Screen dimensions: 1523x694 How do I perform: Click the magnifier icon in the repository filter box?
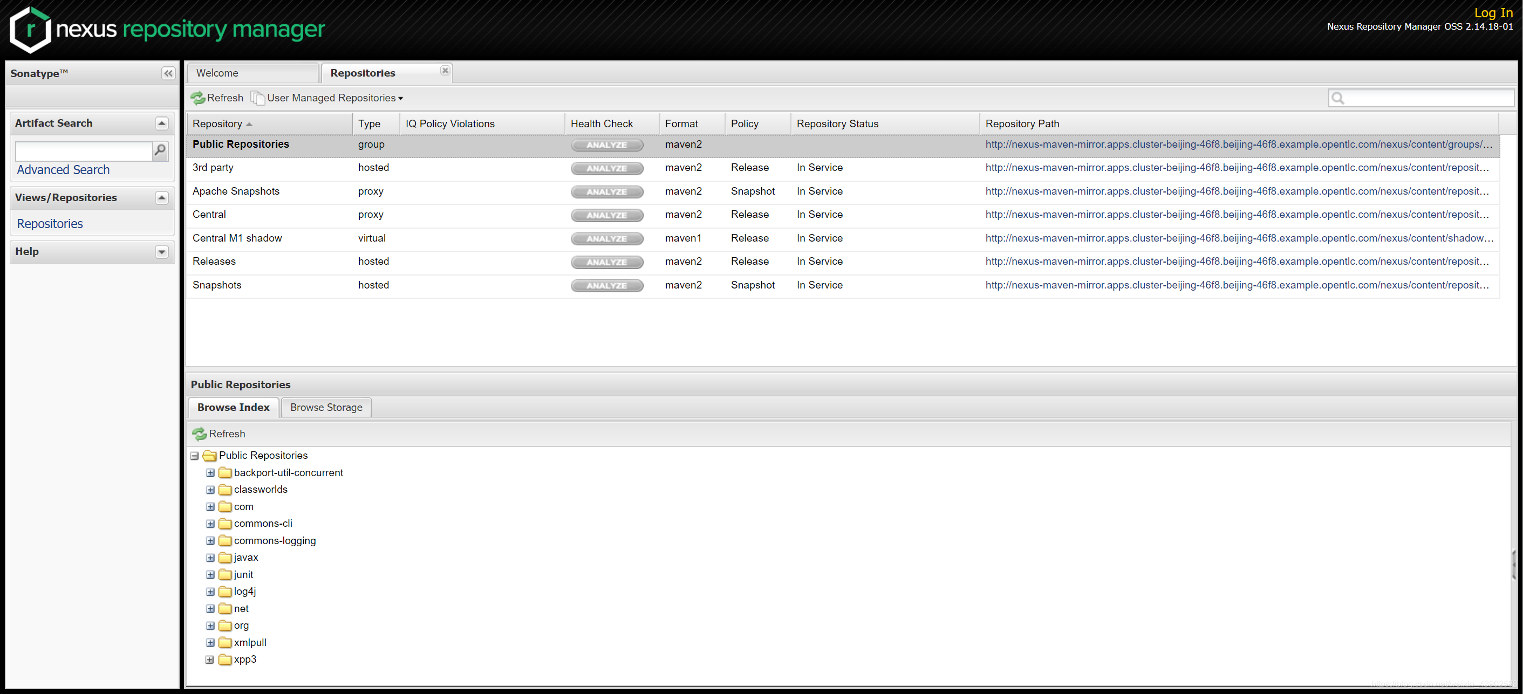pos(1338,99)
